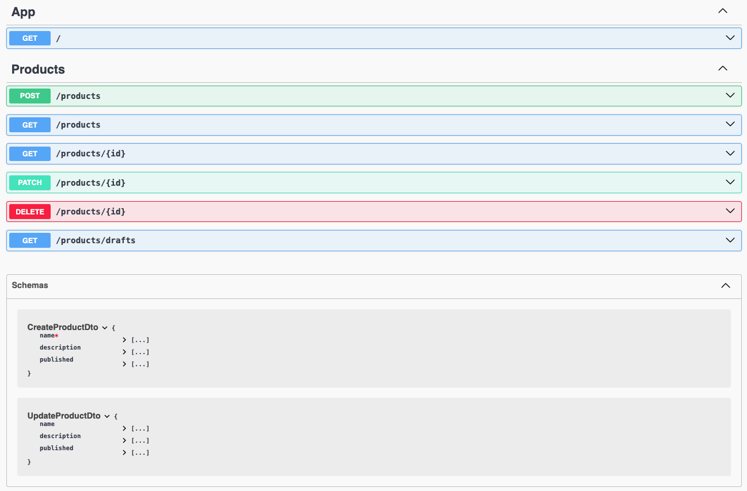Click the POST method badge

point(30,96)
